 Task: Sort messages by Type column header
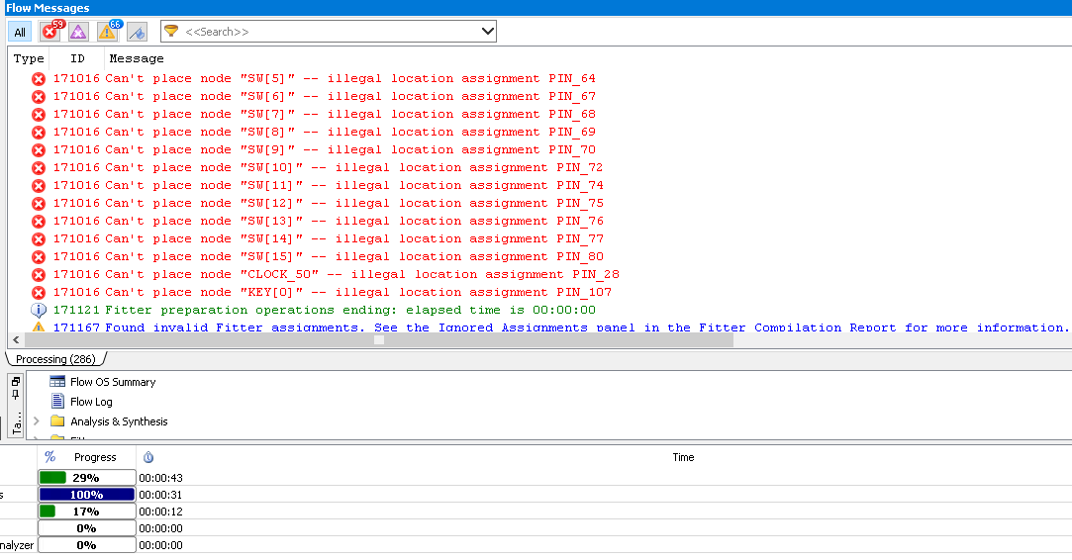point(29,58)
